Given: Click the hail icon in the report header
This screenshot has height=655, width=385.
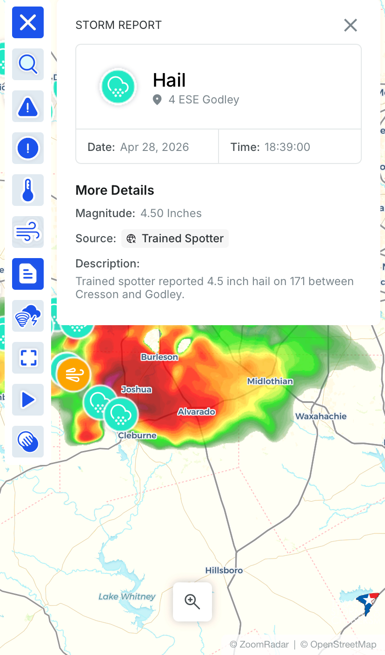Looking at the screenshot, I should coord(119,87).
